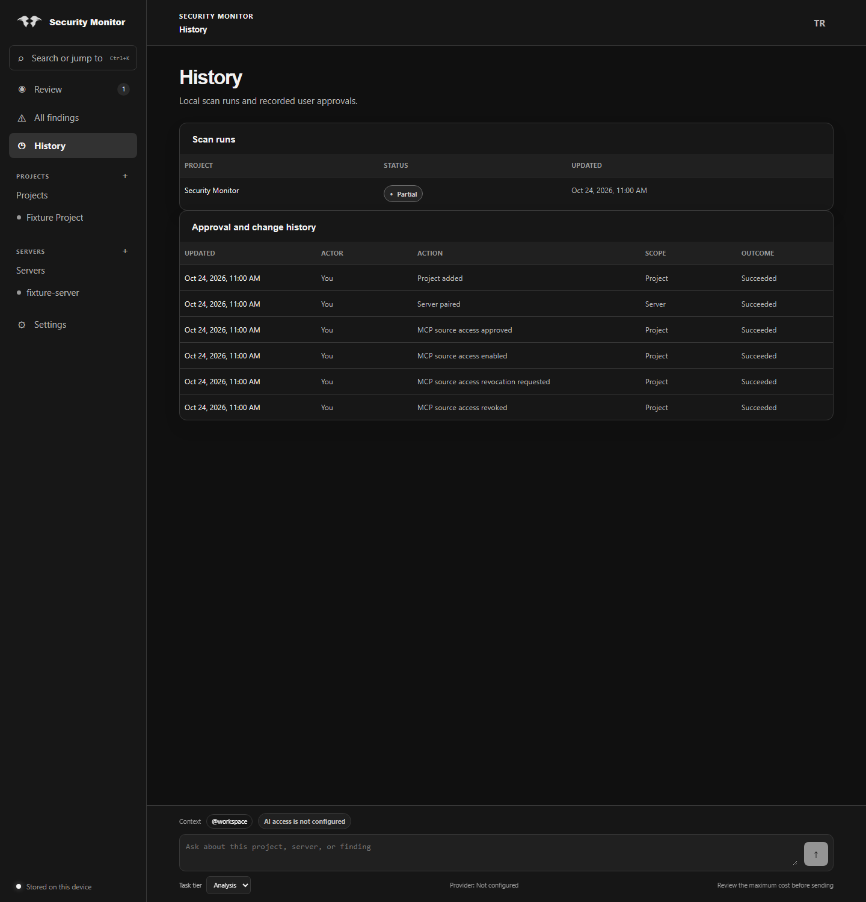Click the STATUS column header
The height and width of the screenshot is (902, 866).
pyautogui.click(x=396, y=165)
